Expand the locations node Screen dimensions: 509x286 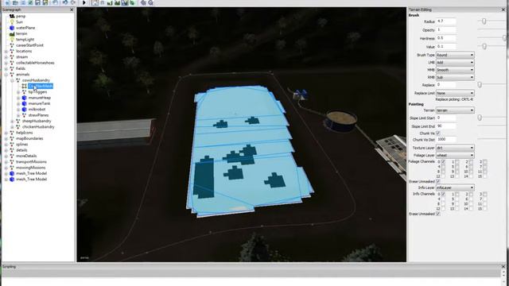point(6,51)
